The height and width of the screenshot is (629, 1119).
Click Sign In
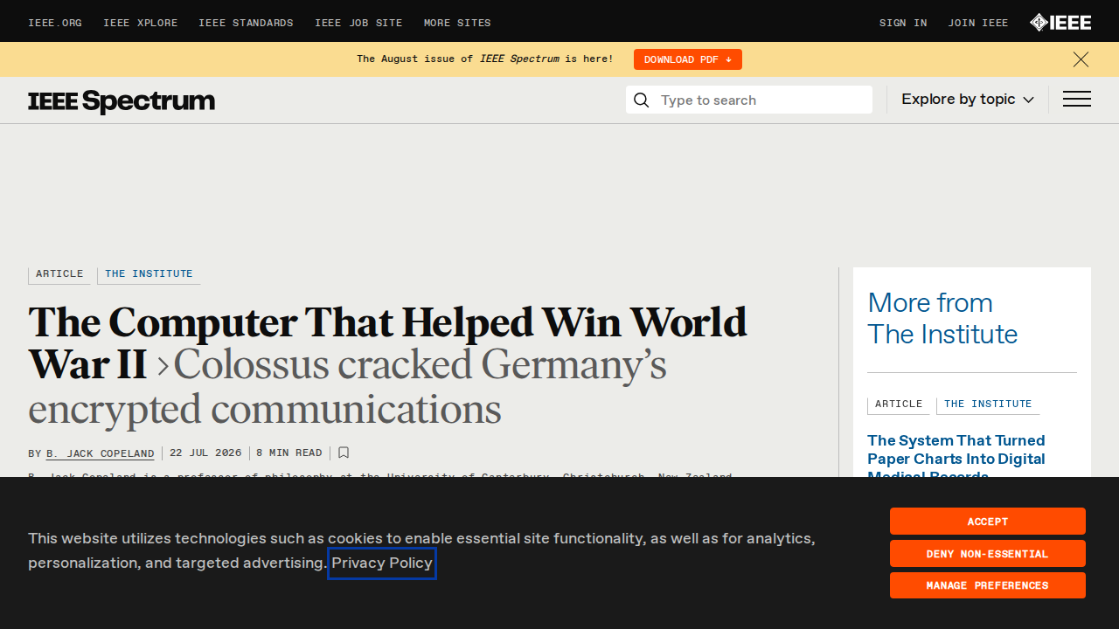coord(903,24)
